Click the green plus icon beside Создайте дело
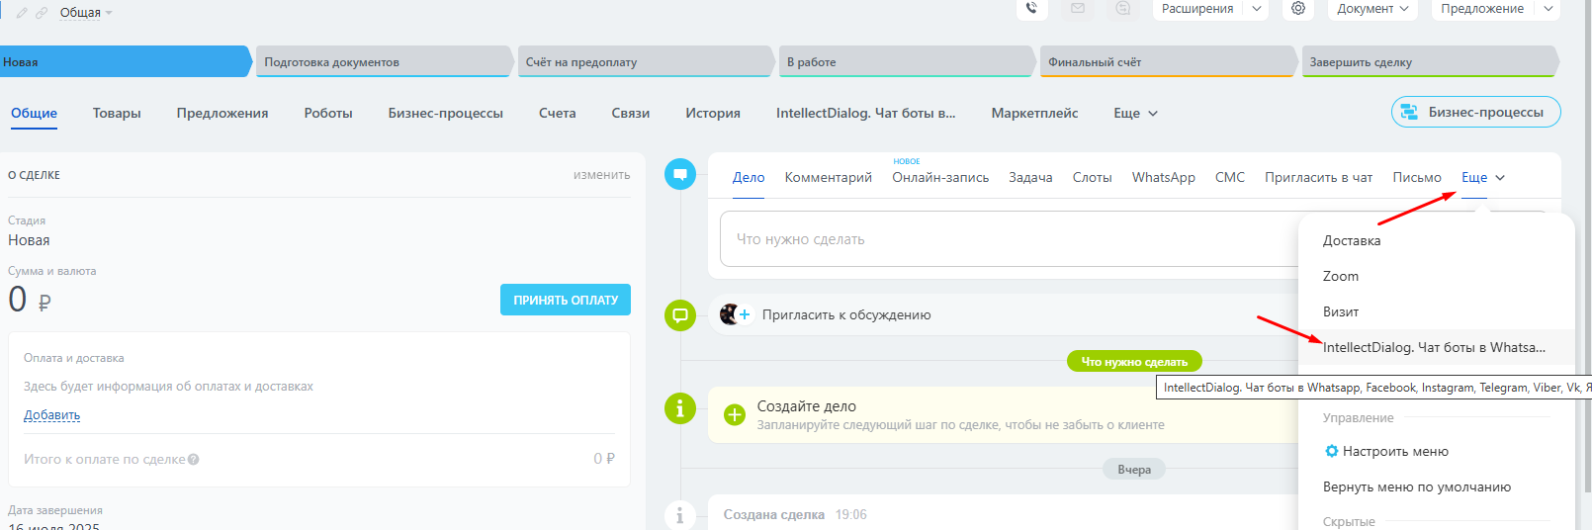The image size is (1592, 530). tap(735, 415)
